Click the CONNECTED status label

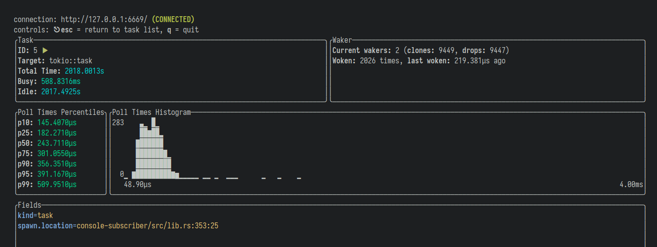point(173,20)
